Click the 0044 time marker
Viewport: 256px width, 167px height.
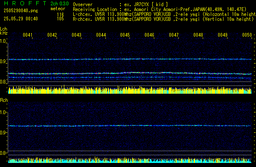click(x=101, y=35)
